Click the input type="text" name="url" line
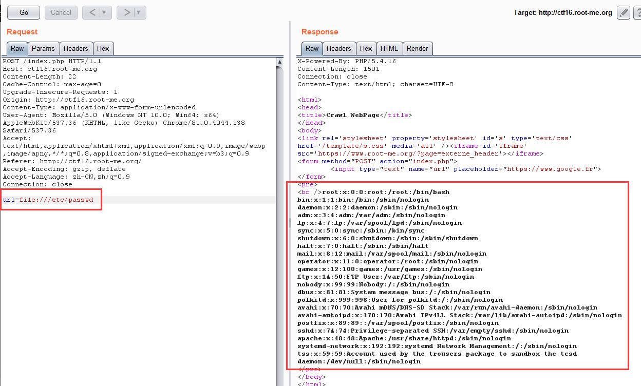This screenshot has width=641, height=386. coord(466,169)
